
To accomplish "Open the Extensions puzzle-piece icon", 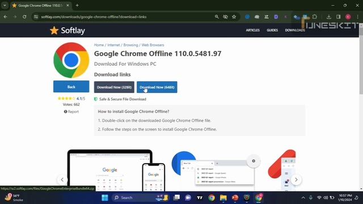I will [x=315, y=17].
